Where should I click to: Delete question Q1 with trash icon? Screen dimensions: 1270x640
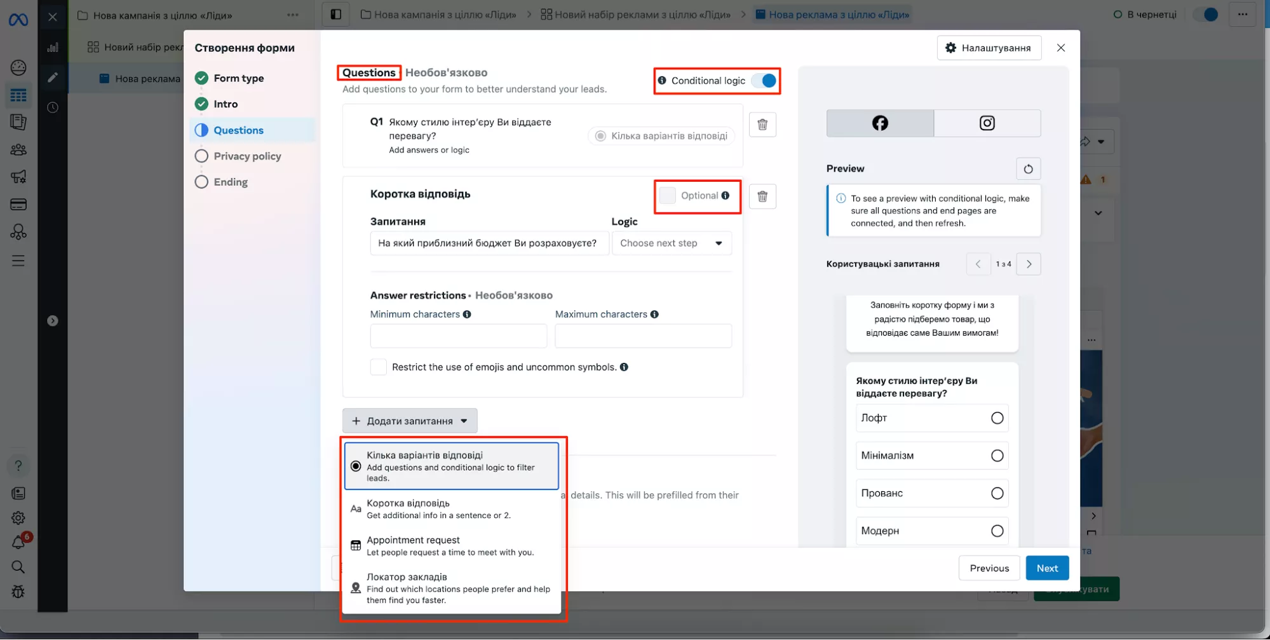(x=762, y=125)
